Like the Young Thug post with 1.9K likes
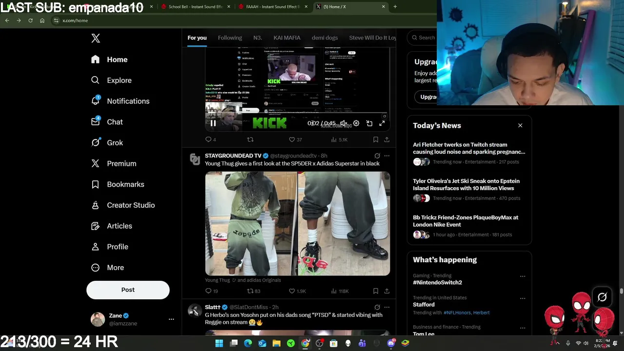Screen dimensions: 624x351 tap(297, 291)
